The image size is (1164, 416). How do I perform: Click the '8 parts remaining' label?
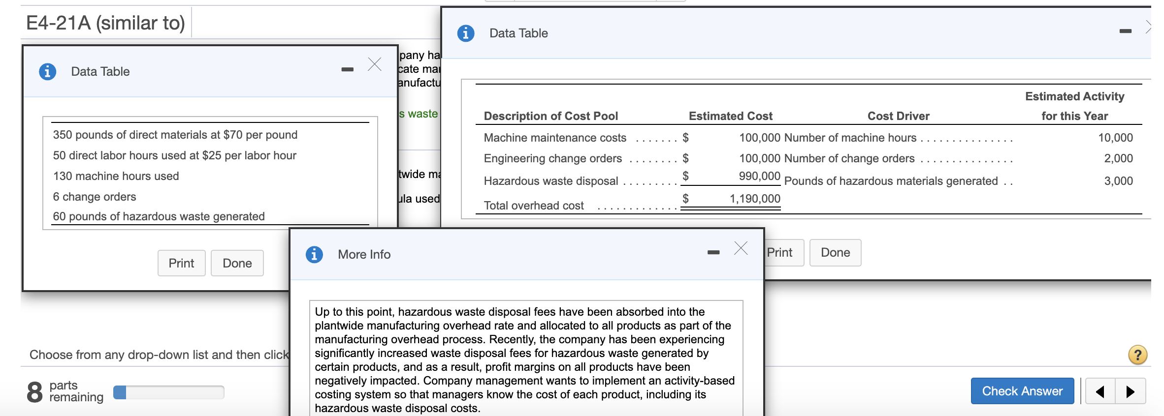(x=65, y=391)
